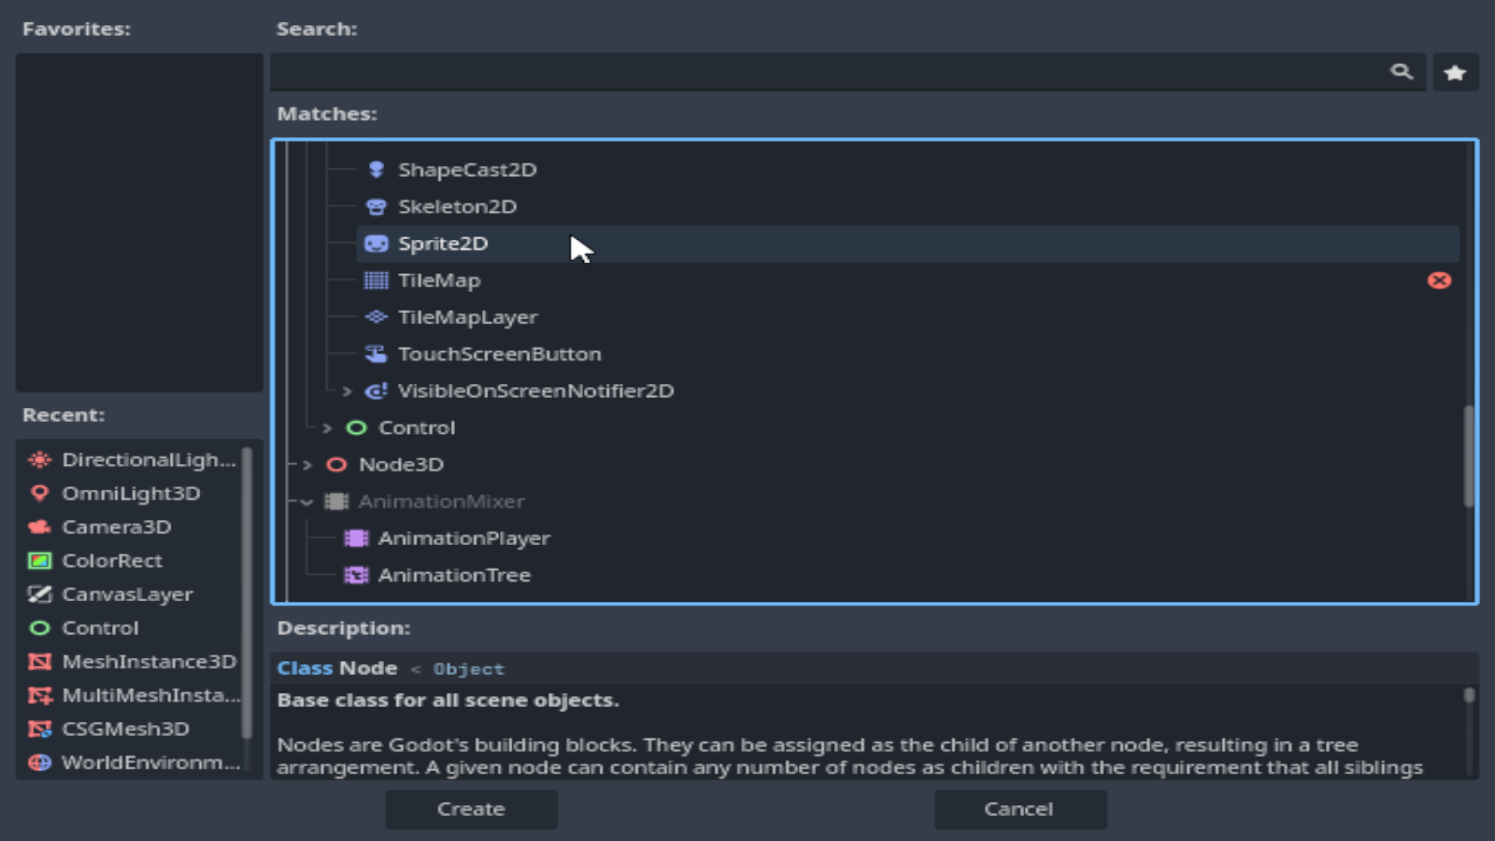
Task: Toggle the favorite star button
Action: pyautogui.click(x=1455, y=72)
